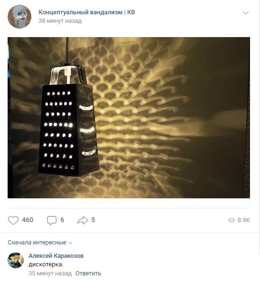This screenshot has width=260, height=283.
Task: Open Концептуальный вандализм | КВ community link
Action: (87, 12)
